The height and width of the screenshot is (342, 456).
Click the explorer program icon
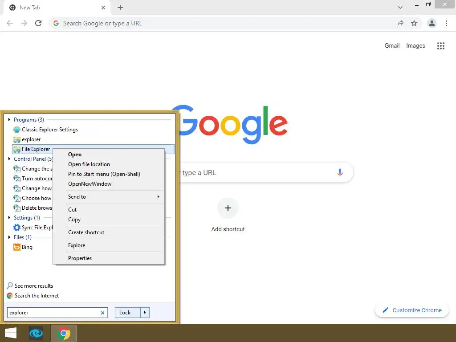click(x=17, y=139)
